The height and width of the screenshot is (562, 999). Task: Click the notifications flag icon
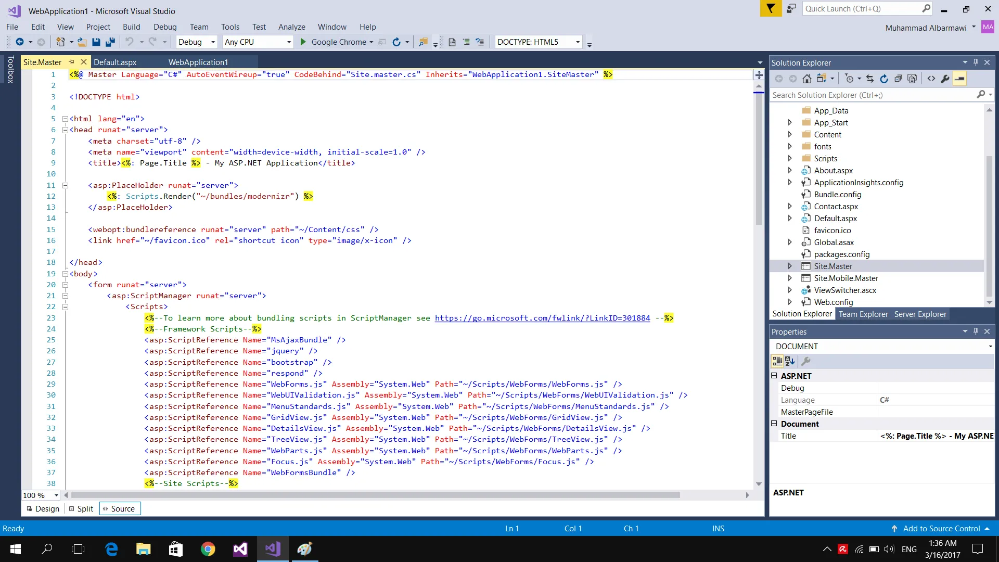(x=771, y=9)
